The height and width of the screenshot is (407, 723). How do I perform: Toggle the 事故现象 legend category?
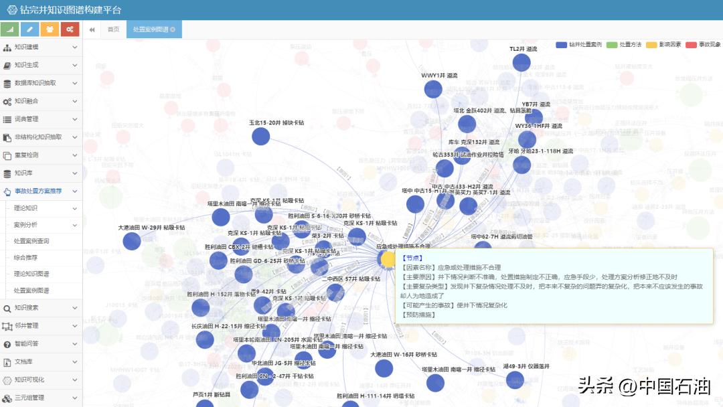[703, 45]
